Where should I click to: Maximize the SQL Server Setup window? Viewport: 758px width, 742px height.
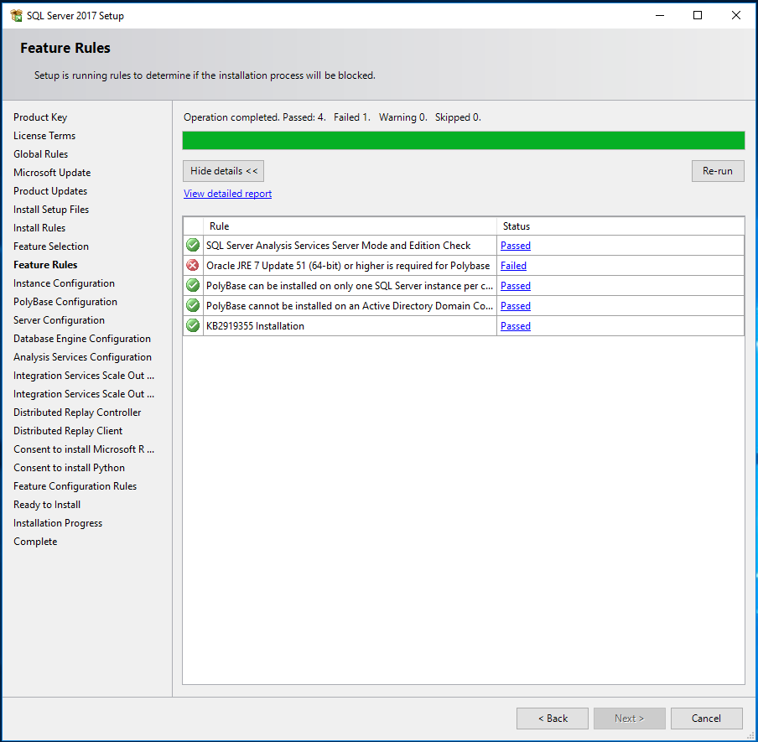(x=698, y=15)
